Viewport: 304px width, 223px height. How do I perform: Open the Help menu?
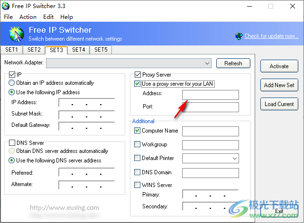click(x=66, y=17)
